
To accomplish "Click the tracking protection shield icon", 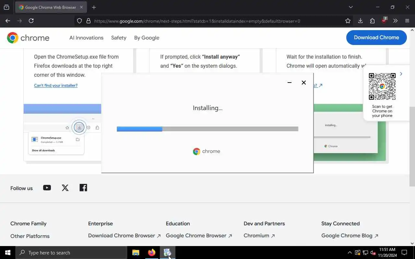I will point(79,21).
